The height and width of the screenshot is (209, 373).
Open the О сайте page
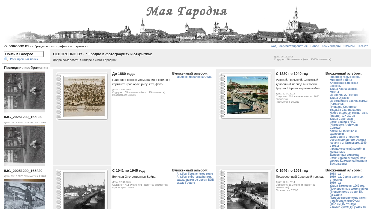363,46
